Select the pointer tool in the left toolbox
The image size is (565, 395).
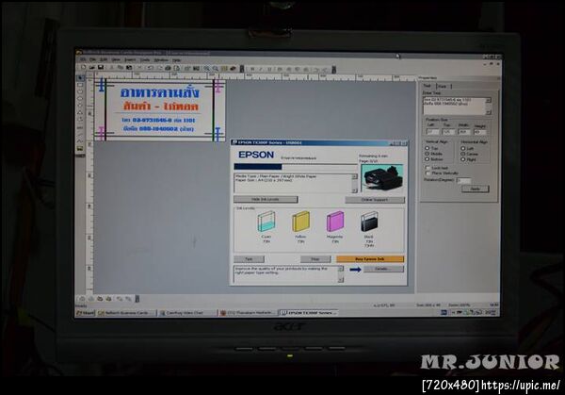(x=80, y=78)
